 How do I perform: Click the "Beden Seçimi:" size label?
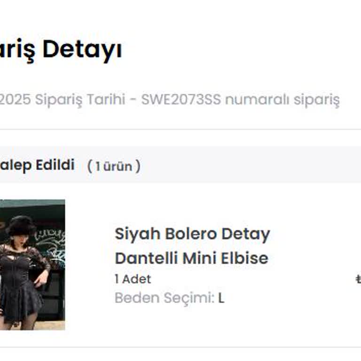[165, 298]
